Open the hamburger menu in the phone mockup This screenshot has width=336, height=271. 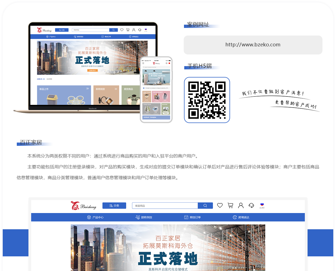tap(143, 63)
